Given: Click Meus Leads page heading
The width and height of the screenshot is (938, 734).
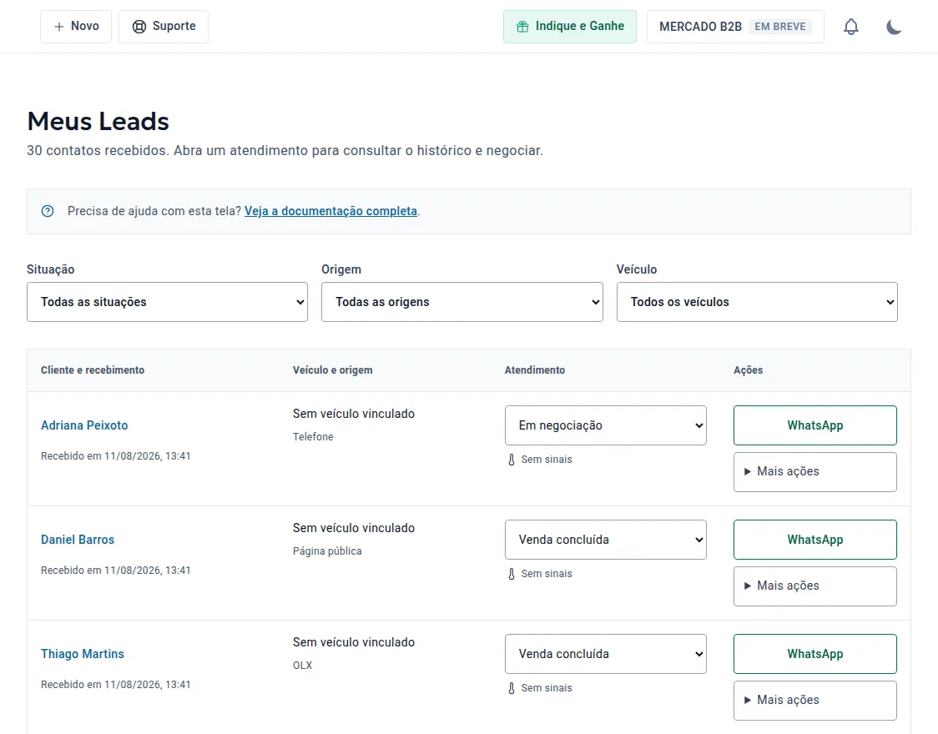Looking at the screenshot, I should (98, 121).
